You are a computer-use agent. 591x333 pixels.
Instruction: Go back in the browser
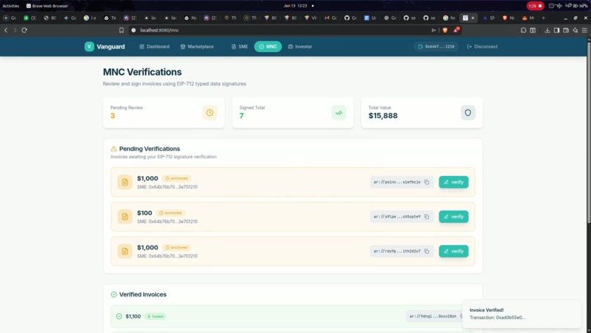[x=6, y=30]
